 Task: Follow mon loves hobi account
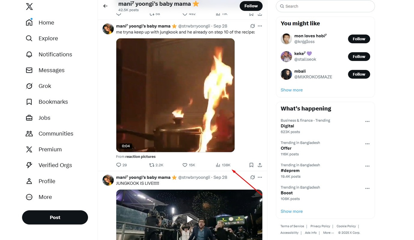point(359,39)
